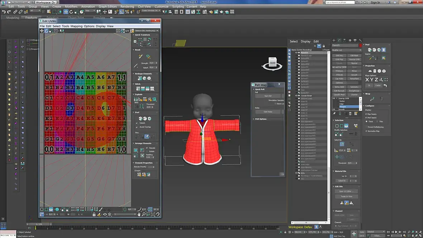Click the Pelt Map icon in Peel rollout

click(x=384, y=50)
